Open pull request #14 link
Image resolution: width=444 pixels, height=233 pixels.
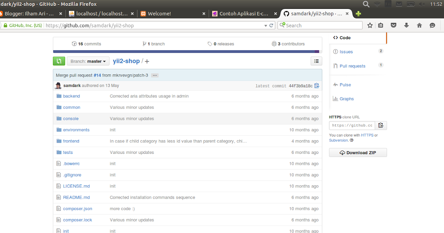coord(97,75)
